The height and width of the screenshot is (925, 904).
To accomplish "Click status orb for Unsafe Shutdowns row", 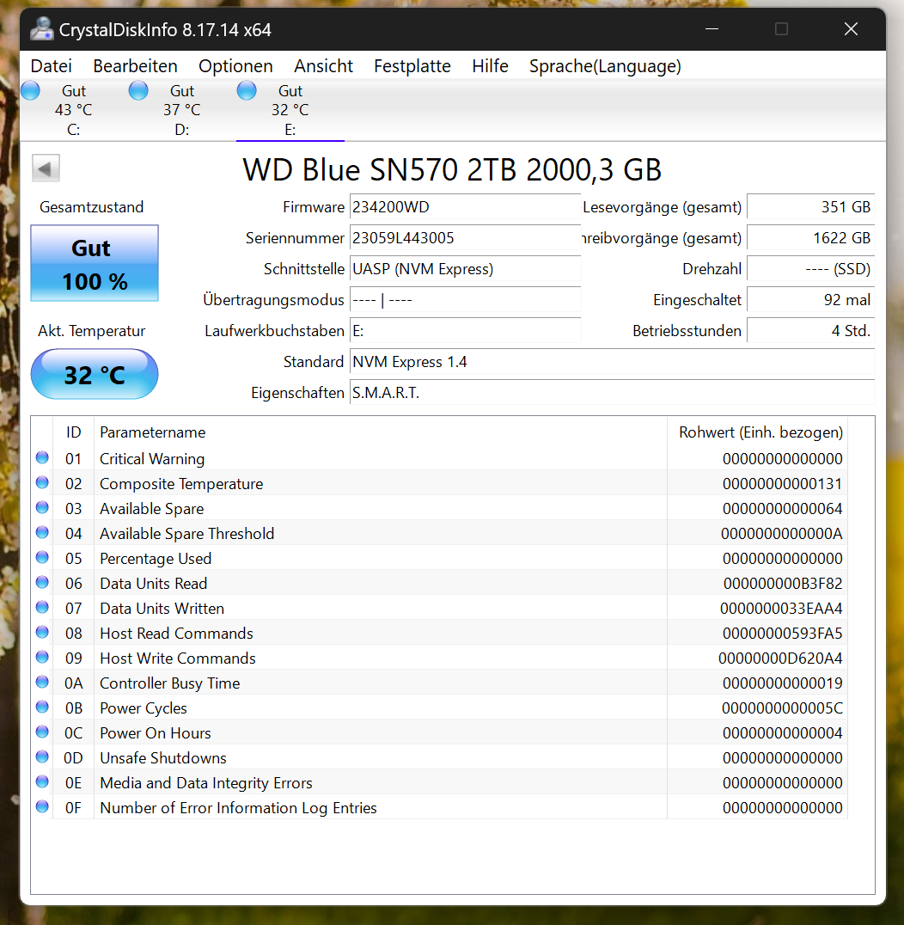I will click(42, 757).
